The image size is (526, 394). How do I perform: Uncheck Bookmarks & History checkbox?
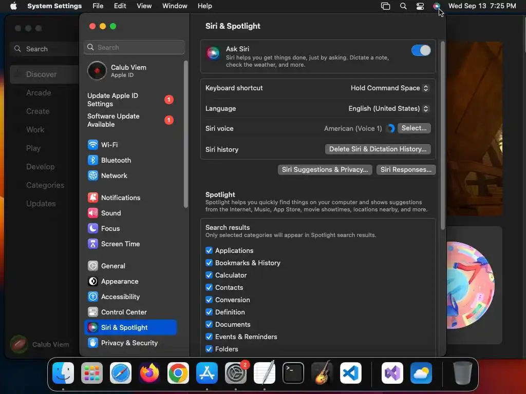pos(209,263)
